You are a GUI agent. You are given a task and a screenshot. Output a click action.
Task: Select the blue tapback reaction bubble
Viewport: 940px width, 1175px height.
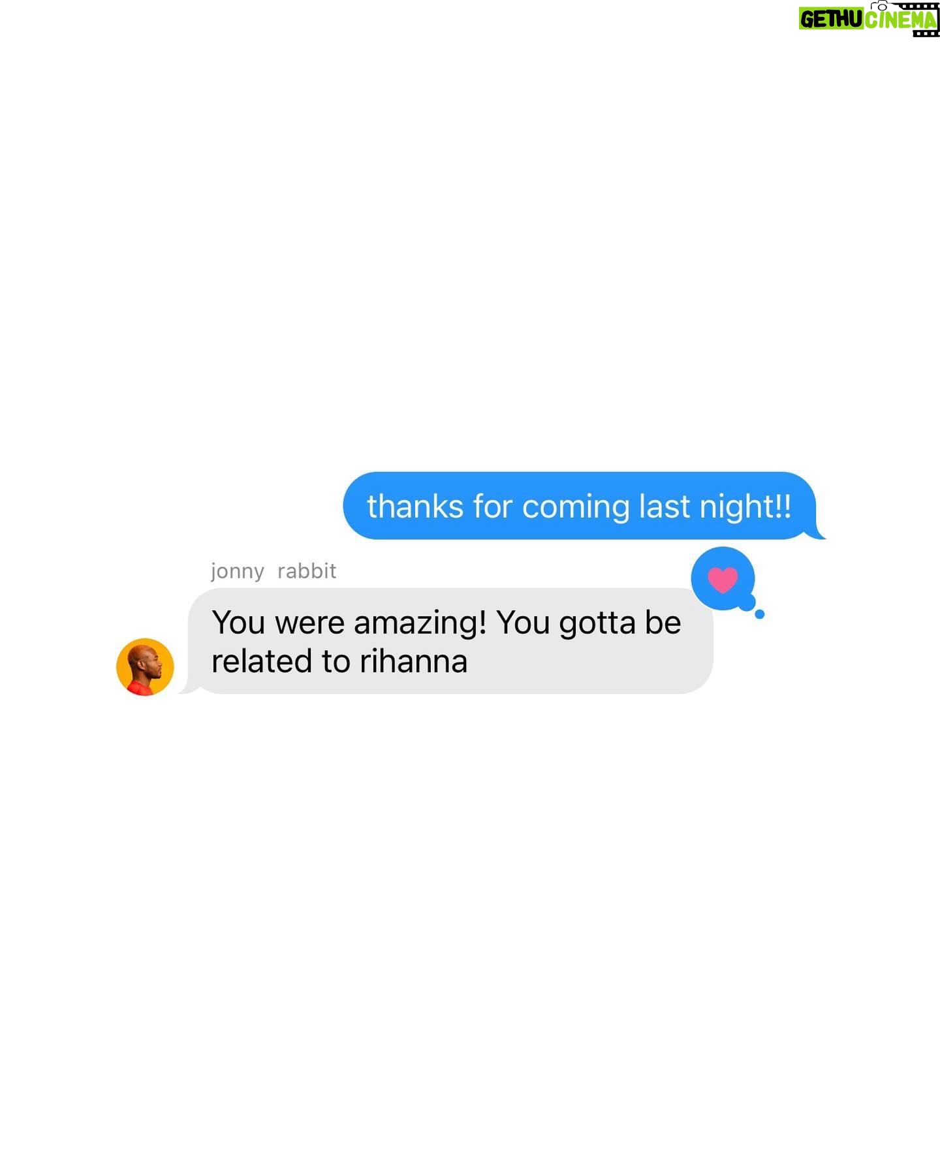723,578
